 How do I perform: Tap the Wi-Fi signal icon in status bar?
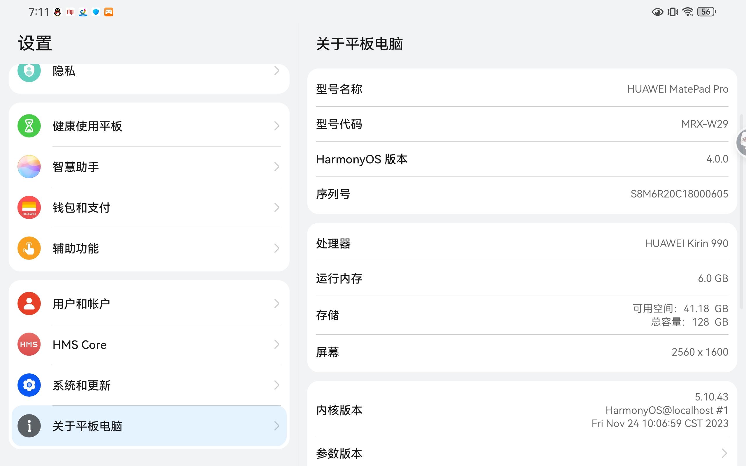688,12
